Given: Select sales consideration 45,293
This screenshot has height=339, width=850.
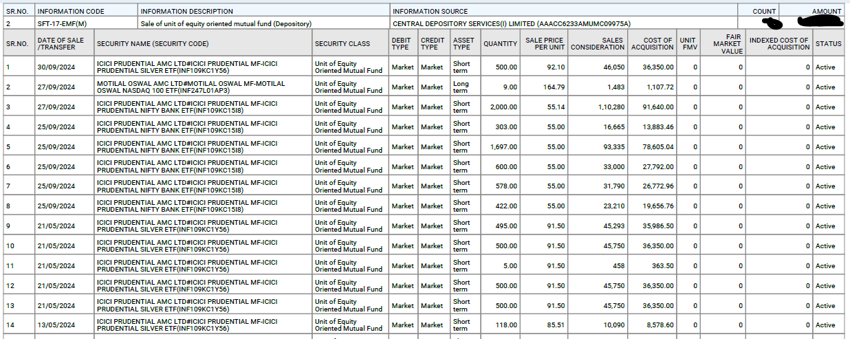Looking at the screenshot, I should coord(613,226).
